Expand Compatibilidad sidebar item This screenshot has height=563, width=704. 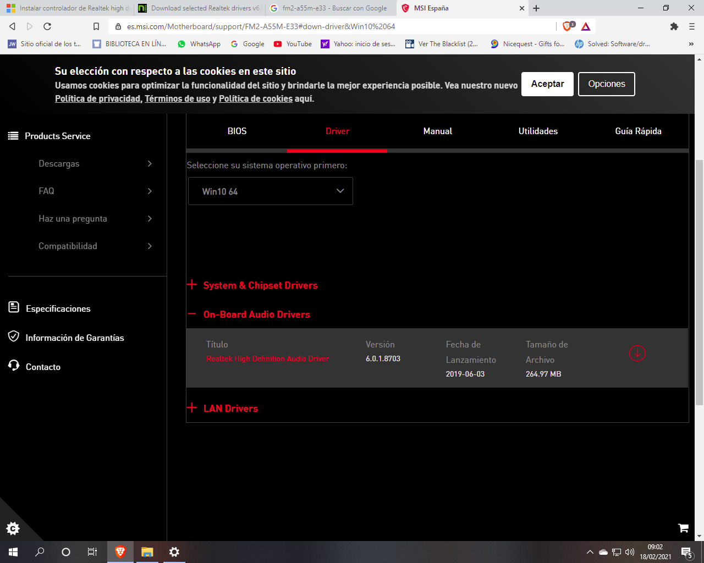95,246
